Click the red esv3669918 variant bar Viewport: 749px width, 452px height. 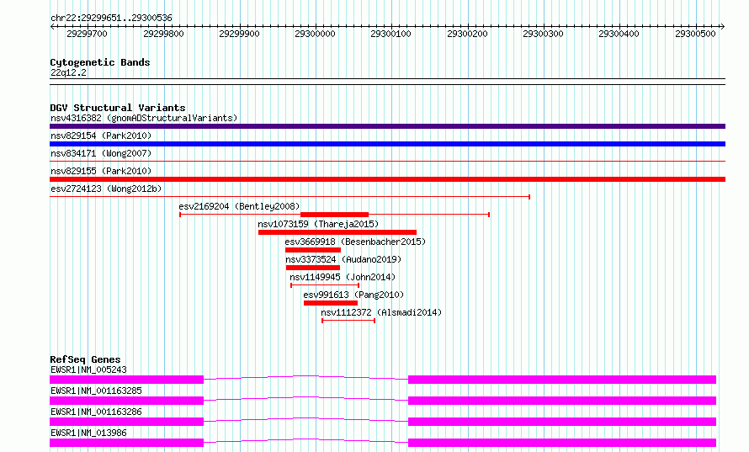(313, 250)
